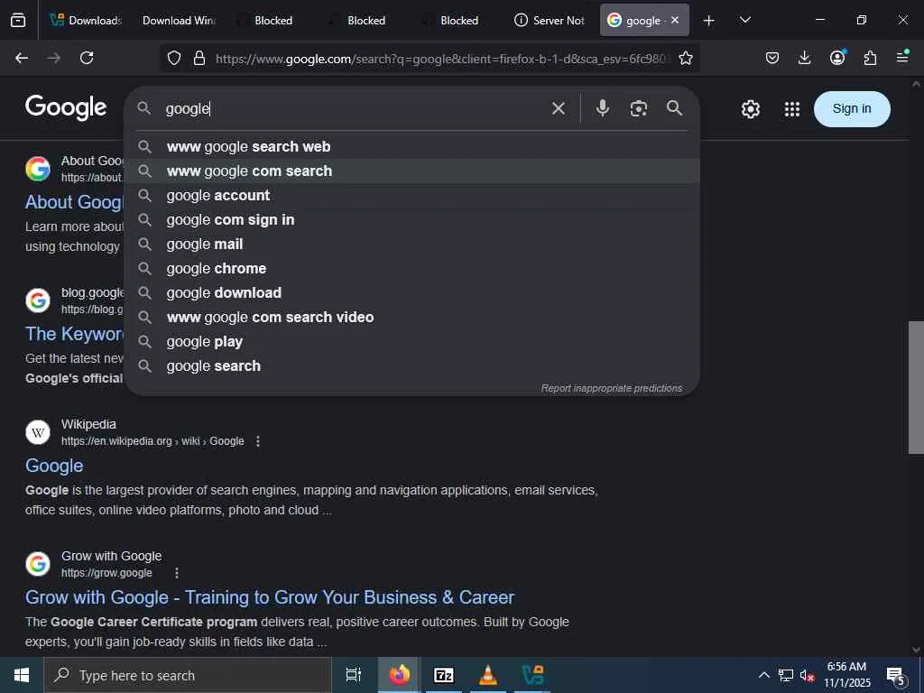Click in the Google search input field
This screenshot has width=924, height=693.
tap(354, 108)
